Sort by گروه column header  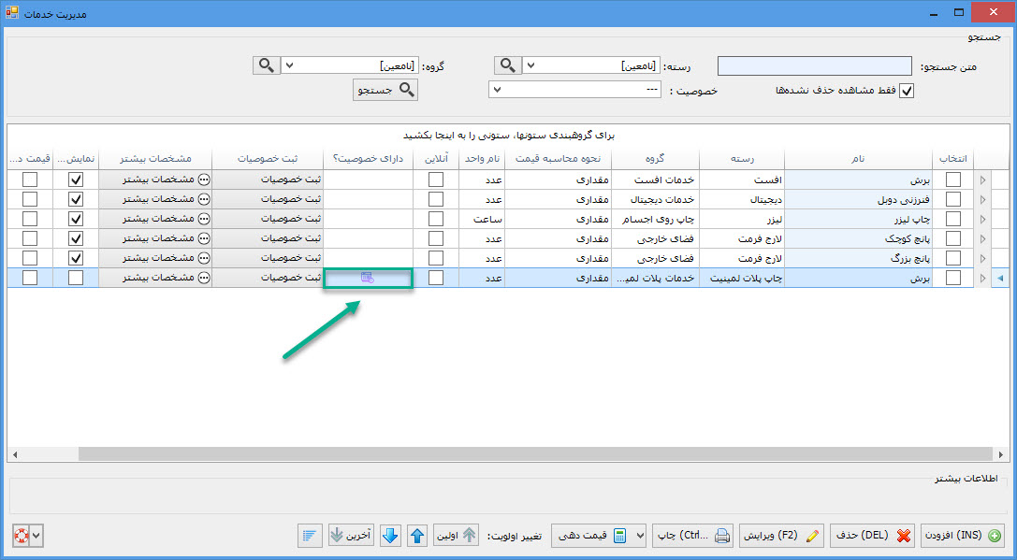tap(655, 159)
